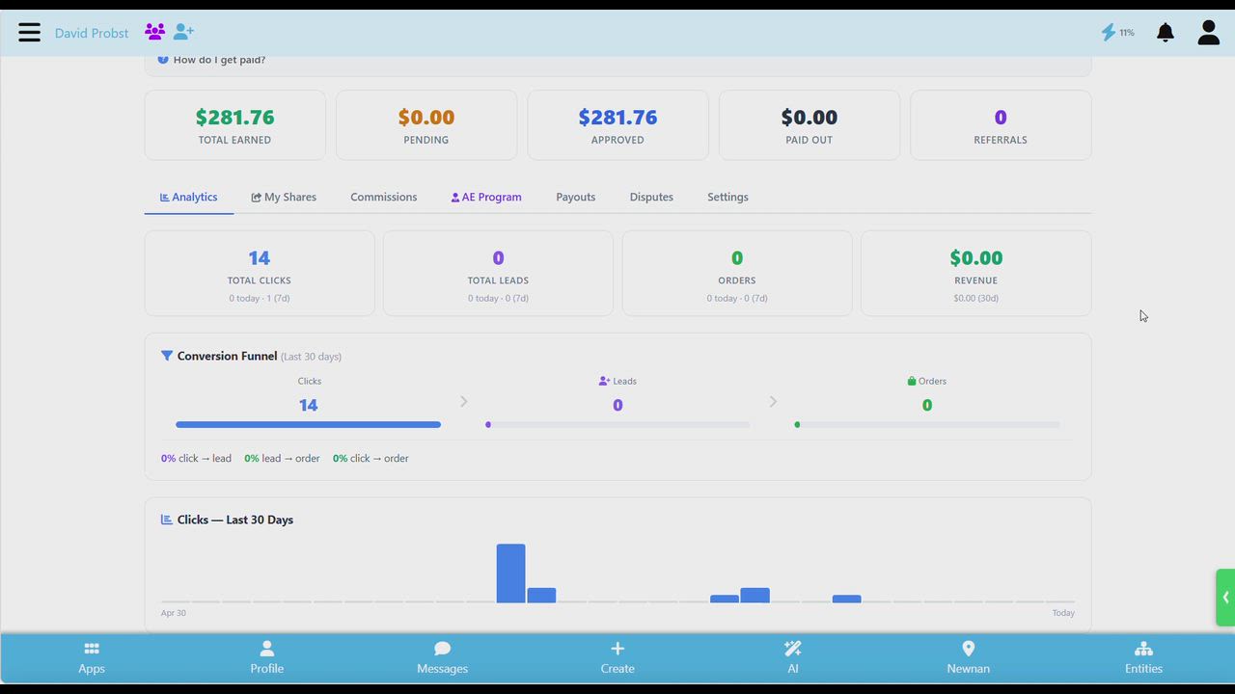Click the Leads funnel progress bar
Screen dimensions: 1235x694
tap(617, 424)
